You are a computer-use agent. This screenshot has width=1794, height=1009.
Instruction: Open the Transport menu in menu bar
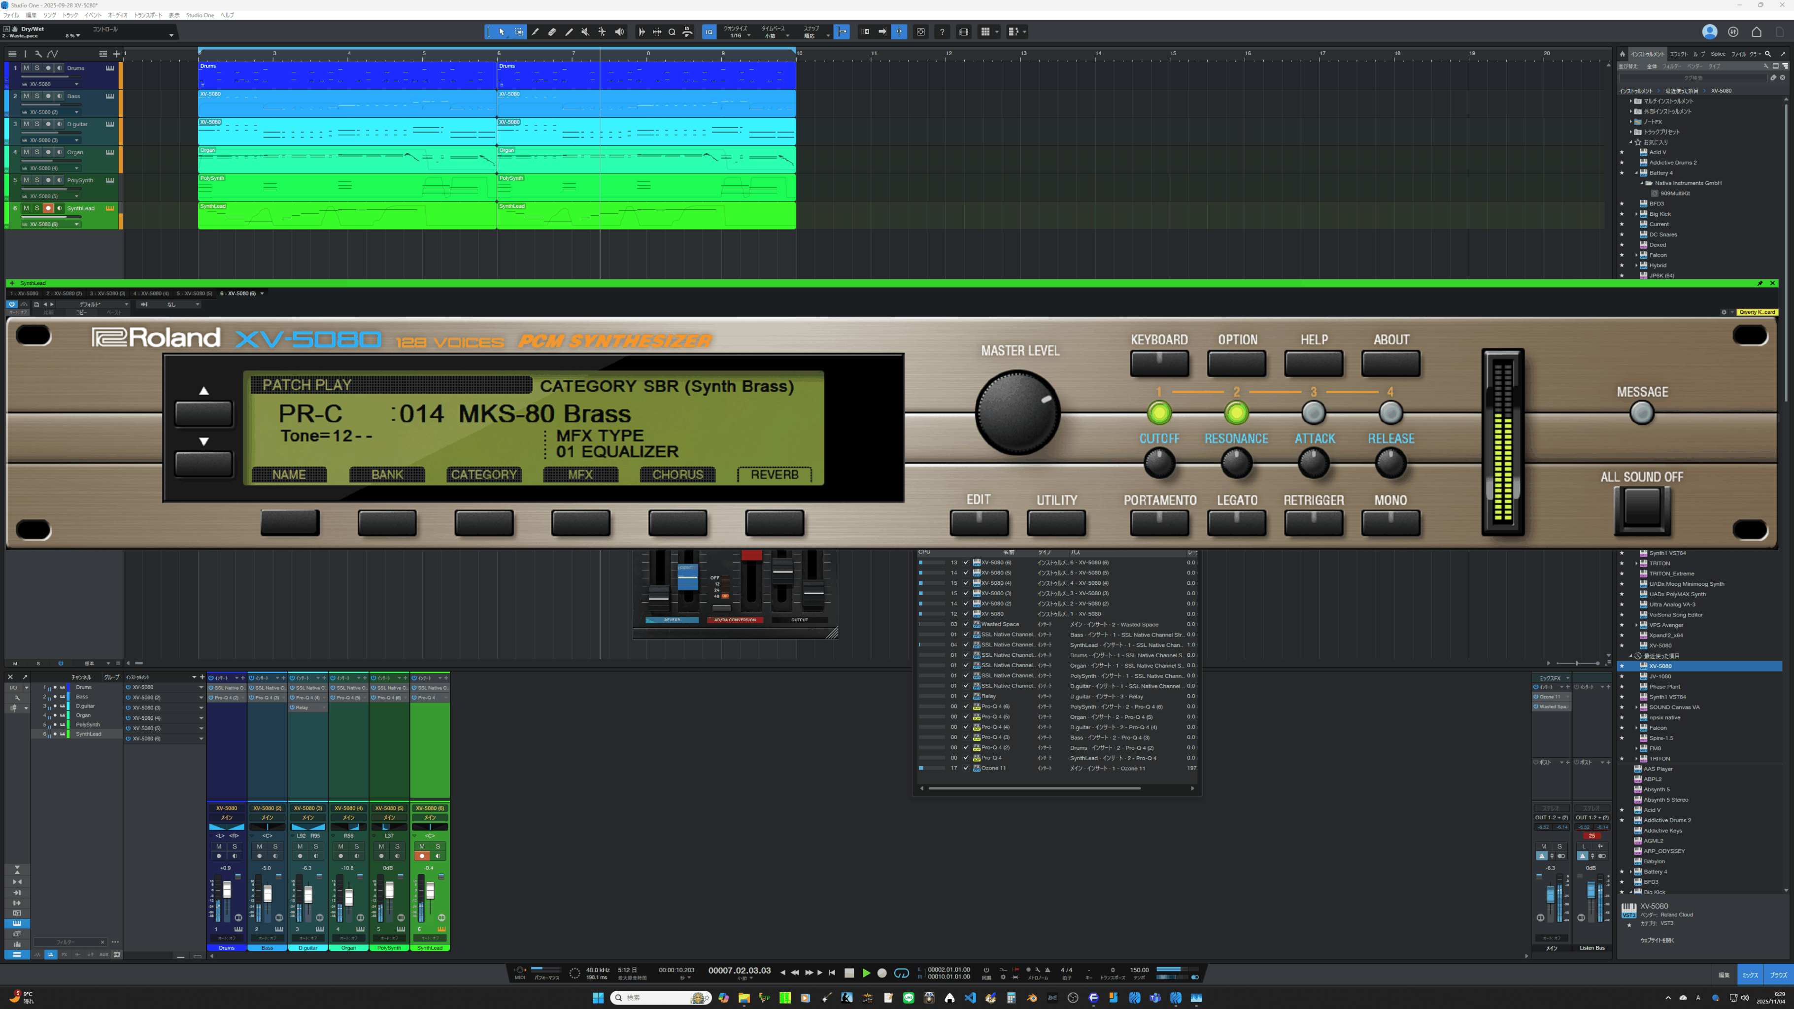[148, 15]
